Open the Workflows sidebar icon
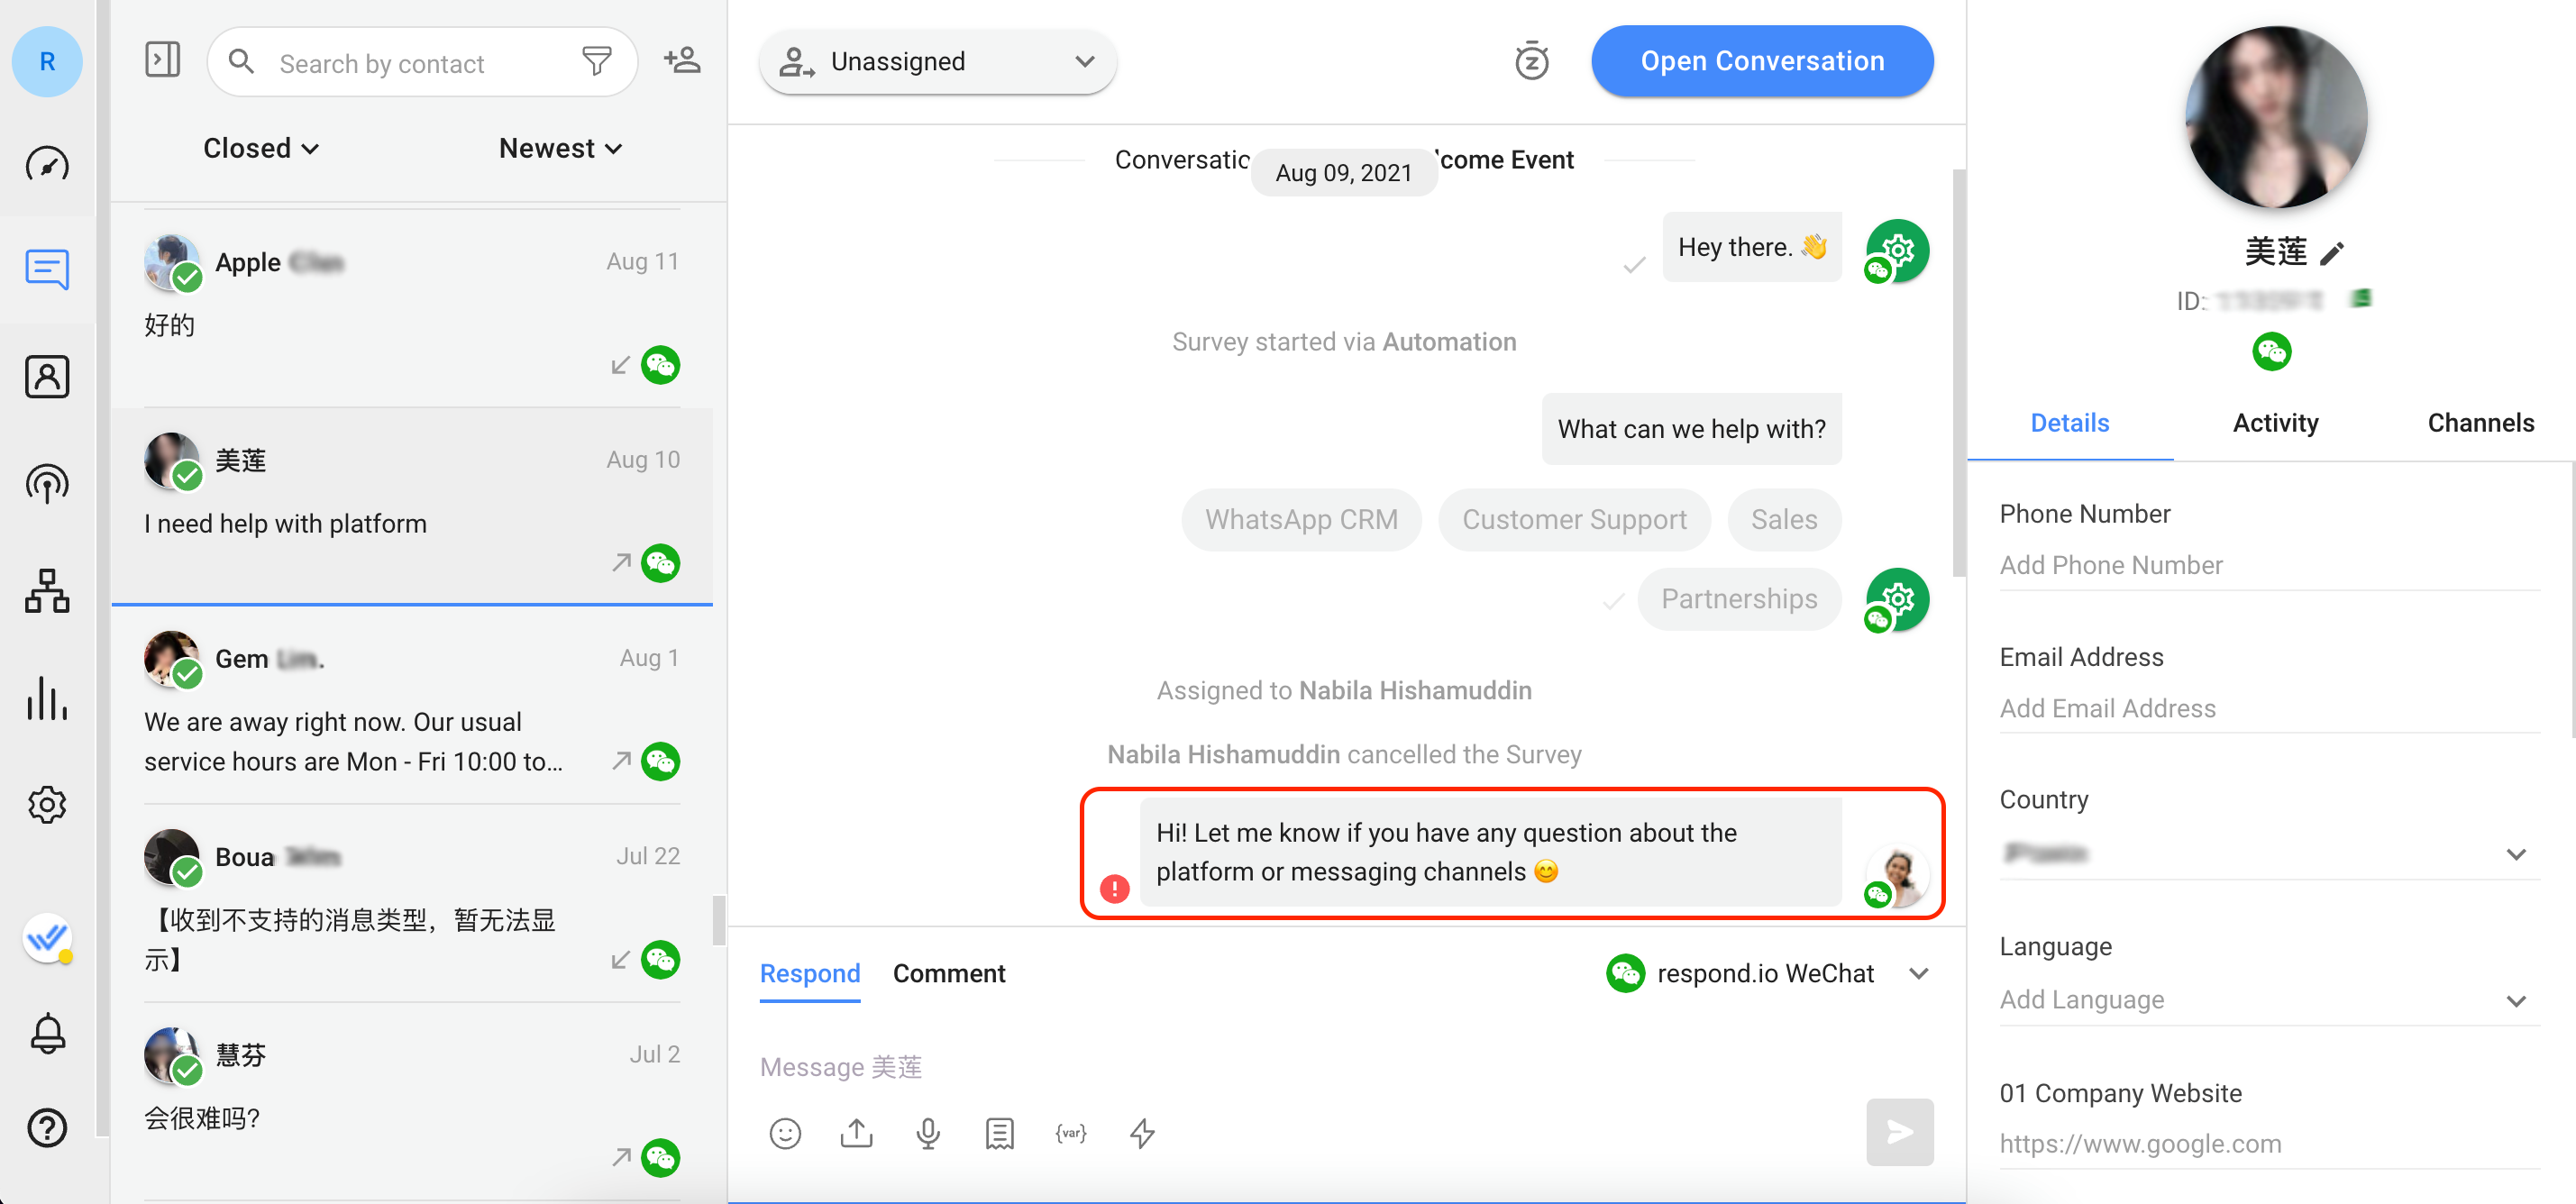Viewport: 2576px width, 1204px height. coord(47,591)
